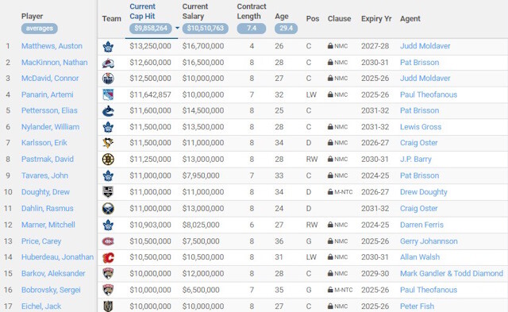This screenshot has height=312, width=508.
Task: Click the New York Rangers logo beside Panarin
Action: coord(108,95)
